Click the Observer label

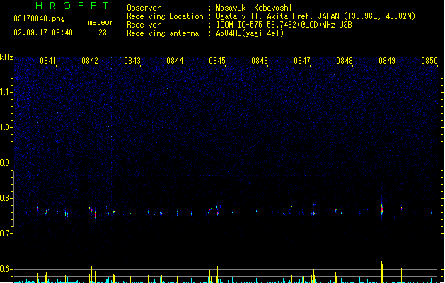144,8
